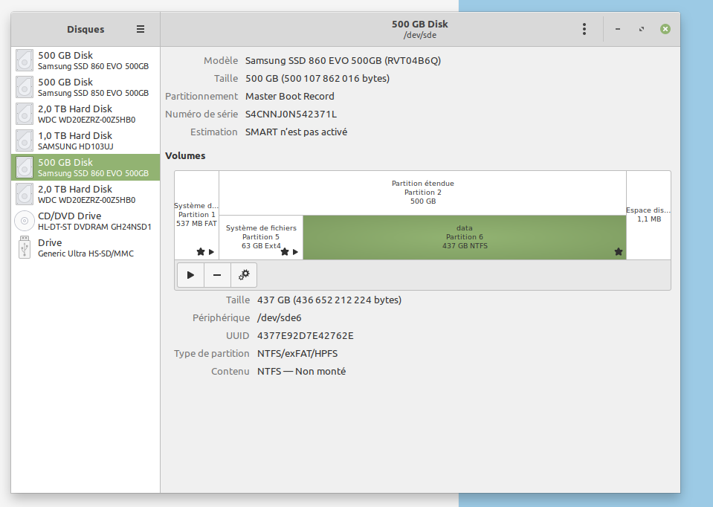Click the 'SMART n'est pas activé' text
Image resolution: width=713 pixels, height=507 pixels.
coord(296,132)
